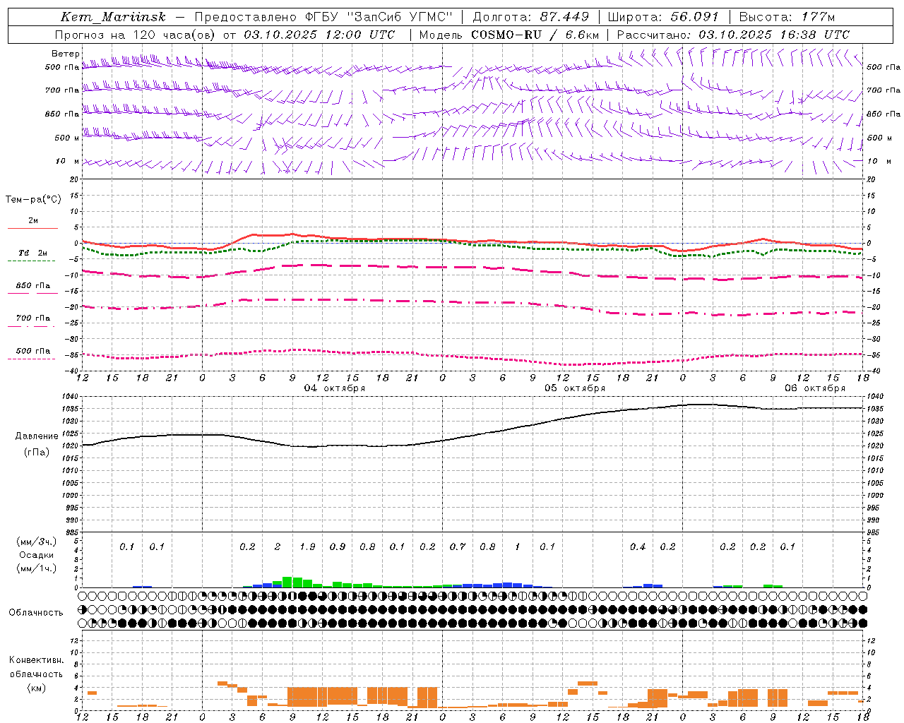Click '1040' on left pressure axis
Image resolution: width=904 pixels, height=723 pixels.
(x=69, y=397)
